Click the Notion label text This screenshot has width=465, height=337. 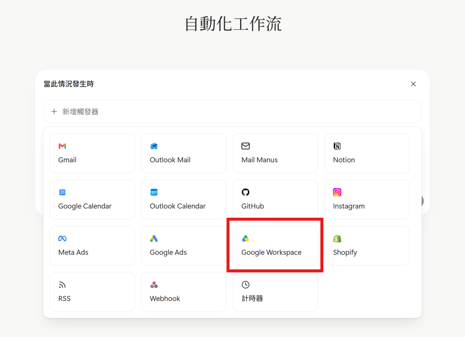[x=344, y=160]
